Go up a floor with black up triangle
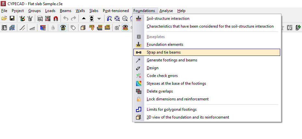Viewport: 302px width, 139px height. click(x=84, y=19)
